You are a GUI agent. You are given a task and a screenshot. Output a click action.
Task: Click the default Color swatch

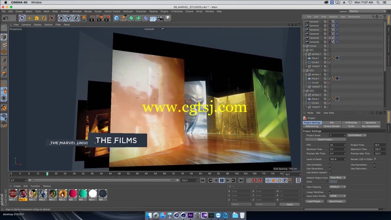pyautogui.click(x=333, y=181)
